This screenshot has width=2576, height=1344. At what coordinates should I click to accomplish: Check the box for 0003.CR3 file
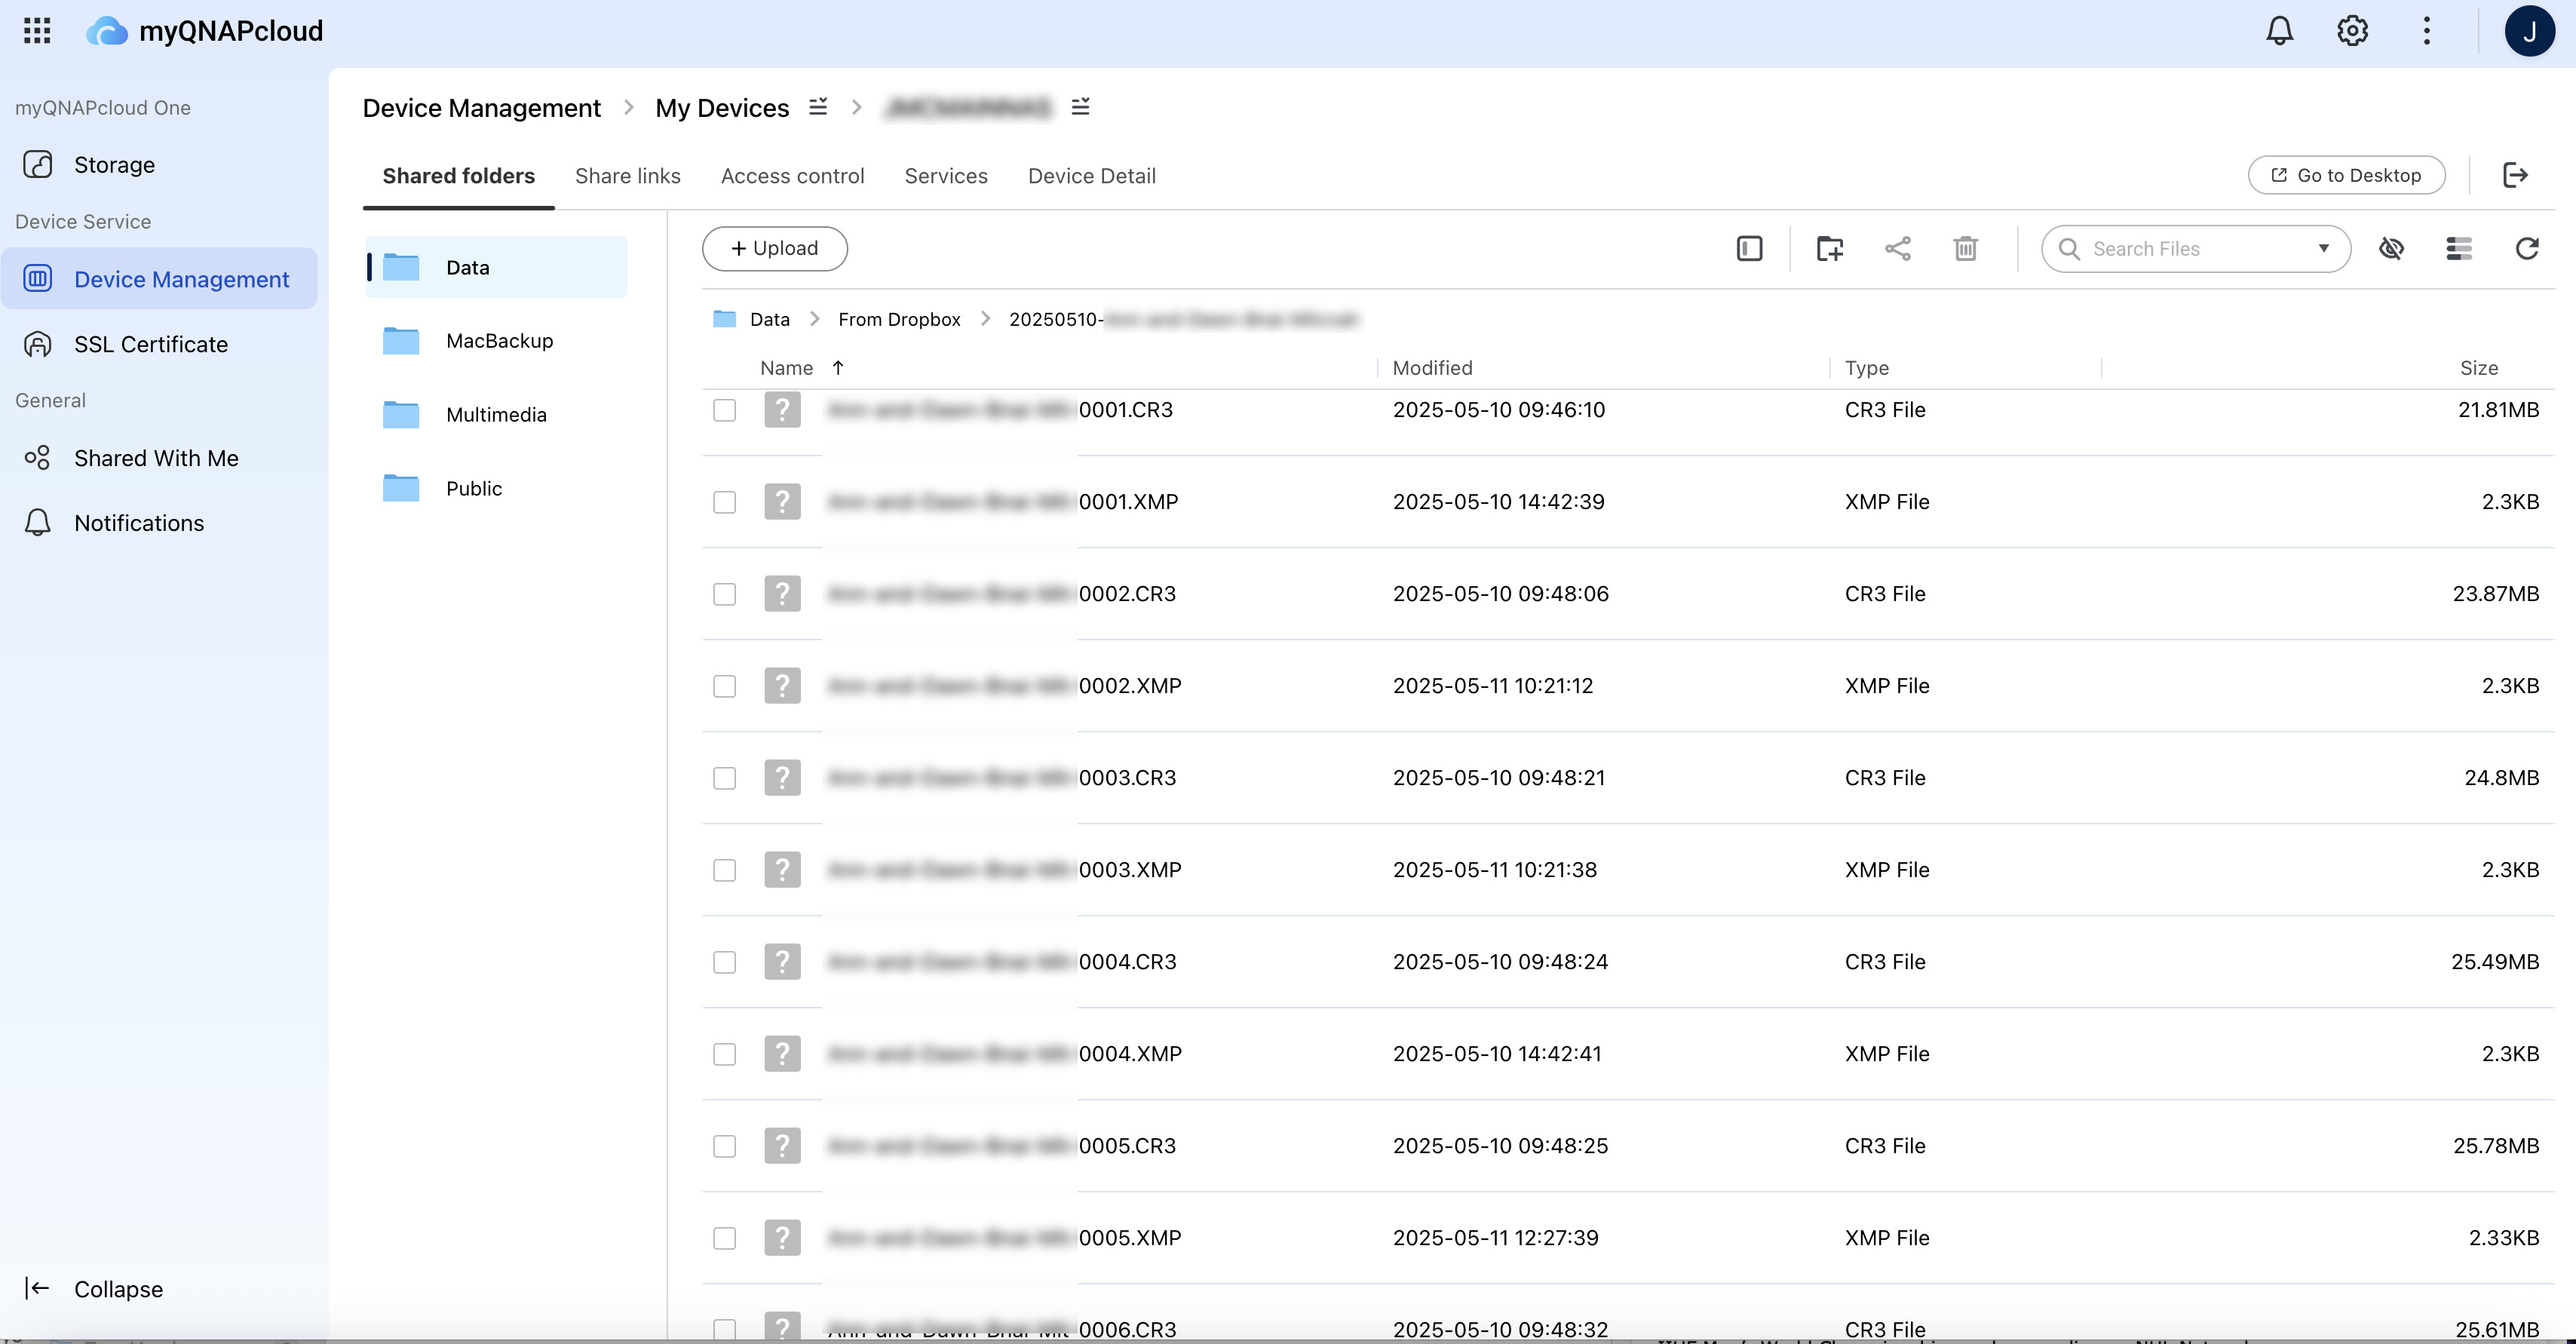(724, 778)
